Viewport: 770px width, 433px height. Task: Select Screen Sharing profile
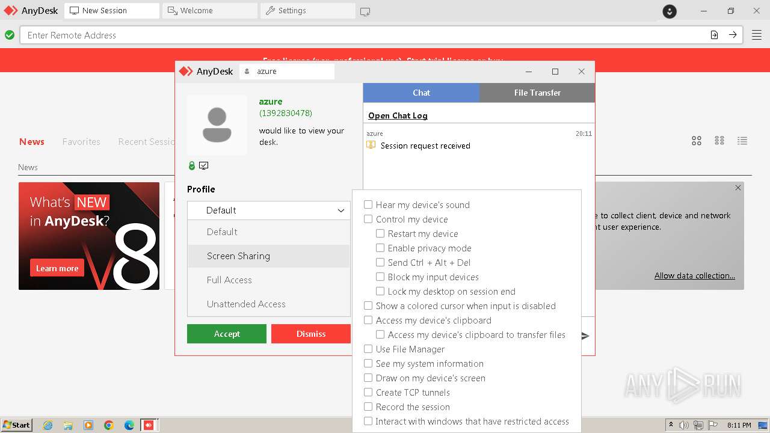pyautogui.click(x=269, y=256)
